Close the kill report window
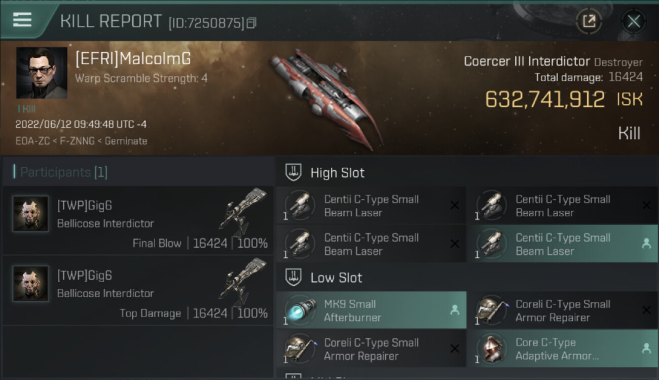This screenshot has width=659, height=380. pyautogui.click(x=633, y=21)
